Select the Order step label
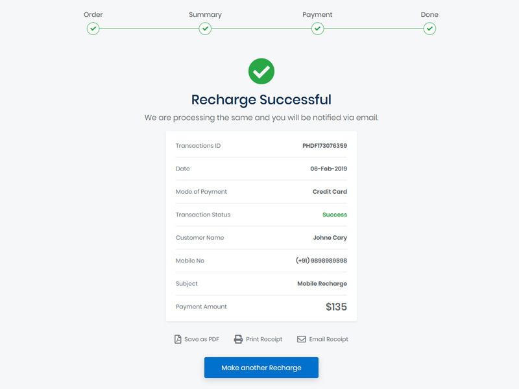519x389 pixels. tap(93, 14)
